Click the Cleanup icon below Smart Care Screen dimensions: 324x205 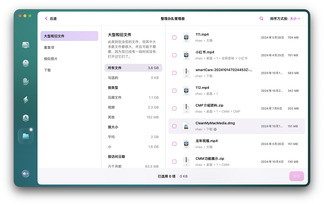(26, 63)
